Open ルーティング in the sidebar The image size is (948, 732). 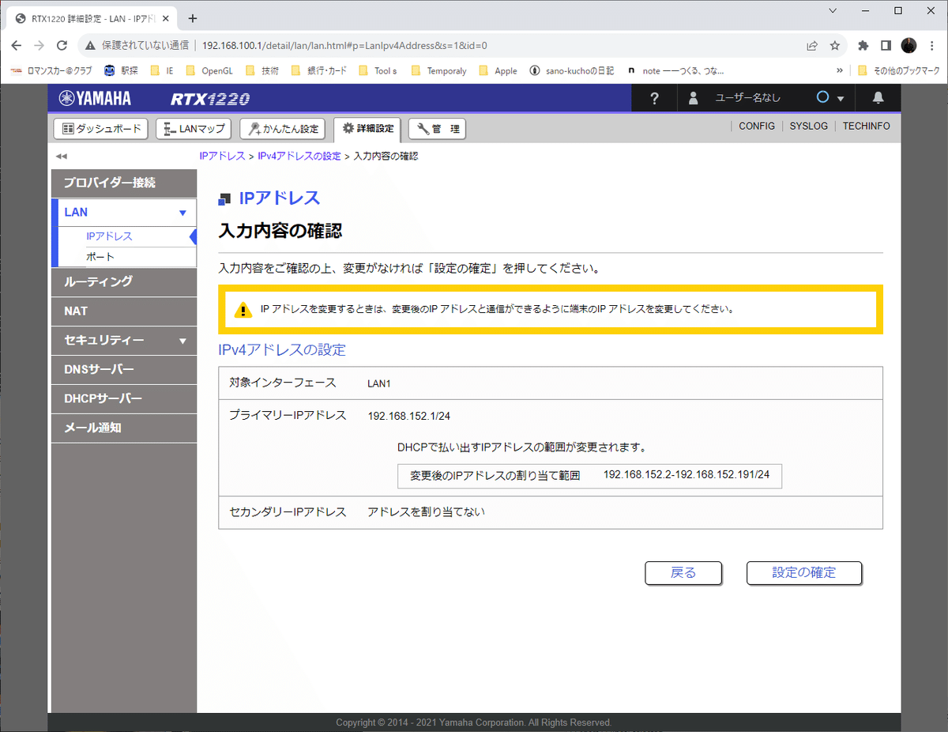tap(124, 281)
